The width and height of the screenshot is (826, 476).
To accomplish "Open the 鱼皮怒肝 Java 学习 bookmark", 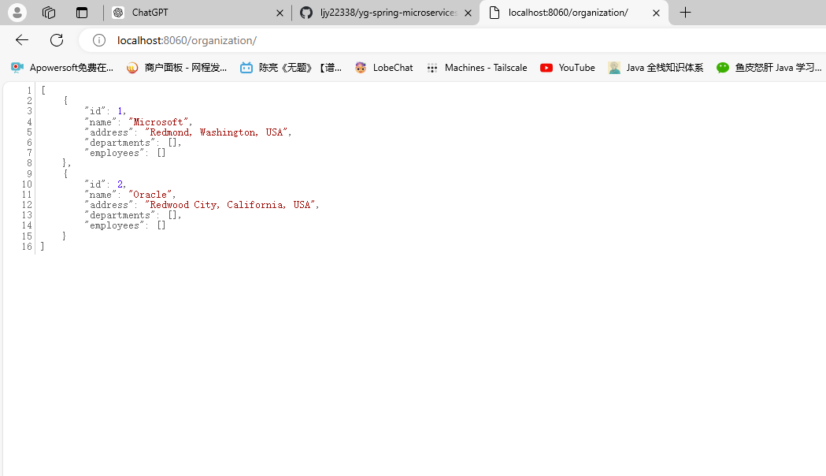I will click(769, 68).
